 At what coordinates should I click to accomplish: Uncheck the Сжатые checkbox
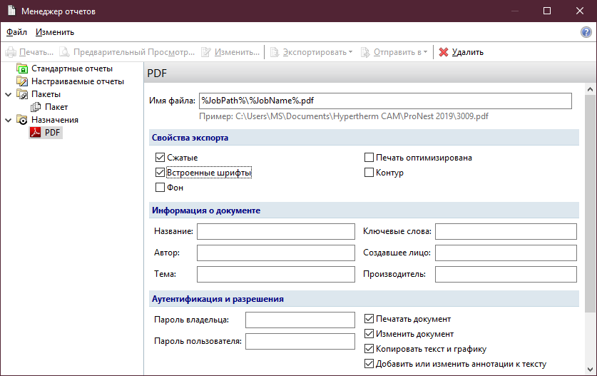coord(160,158)
